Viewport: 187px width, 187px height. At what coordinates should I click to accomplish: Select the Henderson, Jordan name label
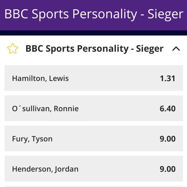[x=45, y=169]
